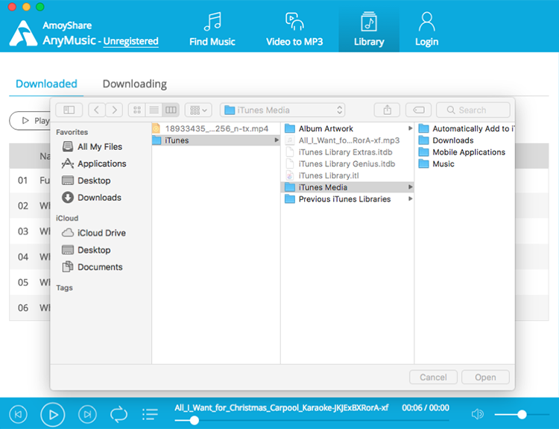Select iTunes Library Extras.itdb

[x=347, y=152]
